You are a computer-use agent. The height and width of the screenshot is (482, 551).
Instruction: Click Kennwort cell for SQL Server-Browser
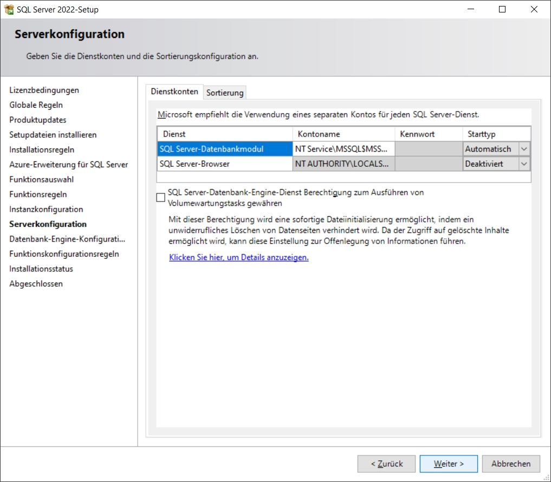point(429,164)
